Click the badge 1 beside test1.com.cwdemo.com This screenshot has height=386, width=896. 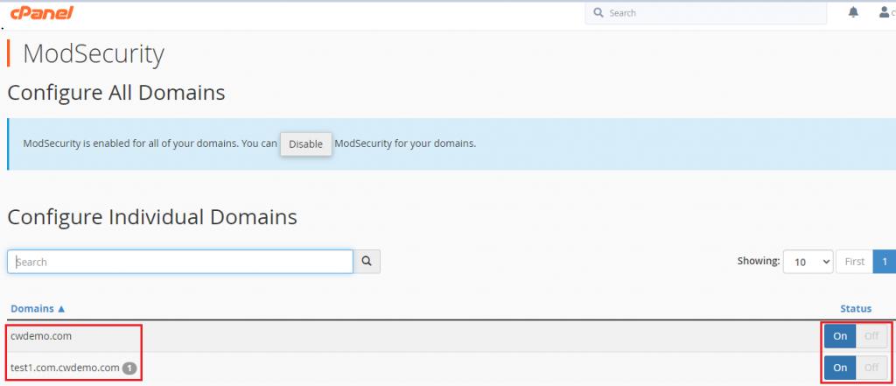point(129,368)
